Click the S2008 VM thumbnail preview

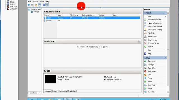coord(51,79)
